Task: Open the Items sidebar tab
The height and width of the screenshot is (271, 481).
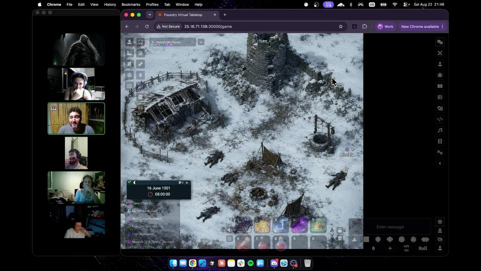Action: click(x=440, y=75)
